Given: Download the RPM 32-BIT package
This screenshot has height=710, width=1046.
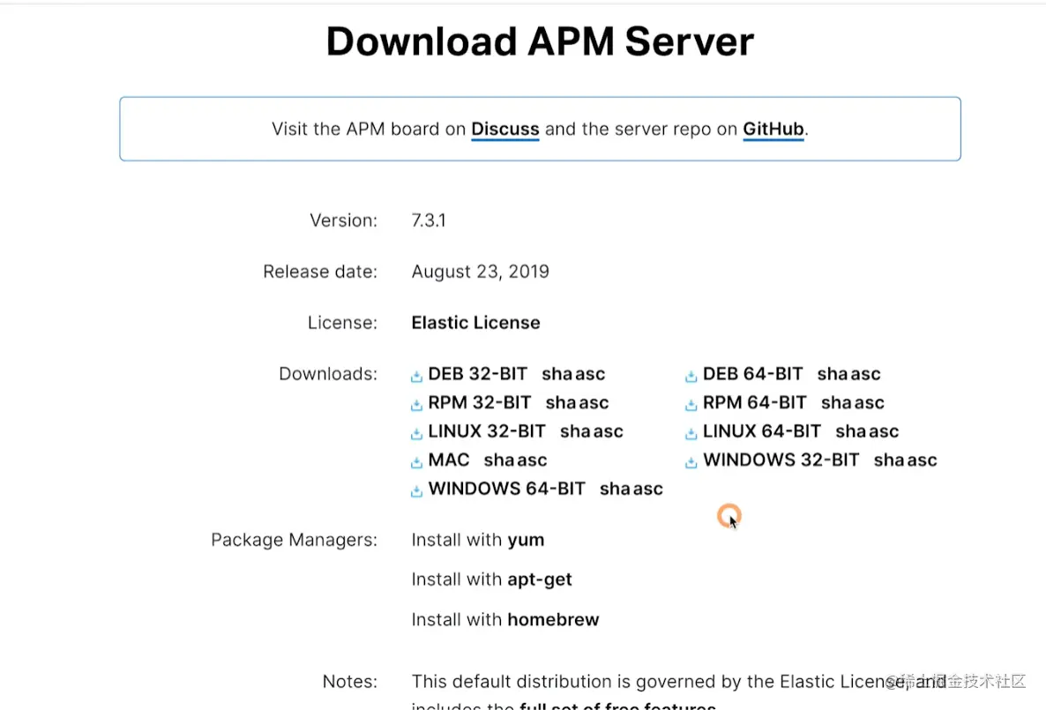Looking at the screenshot, I should tap(480, 402).
